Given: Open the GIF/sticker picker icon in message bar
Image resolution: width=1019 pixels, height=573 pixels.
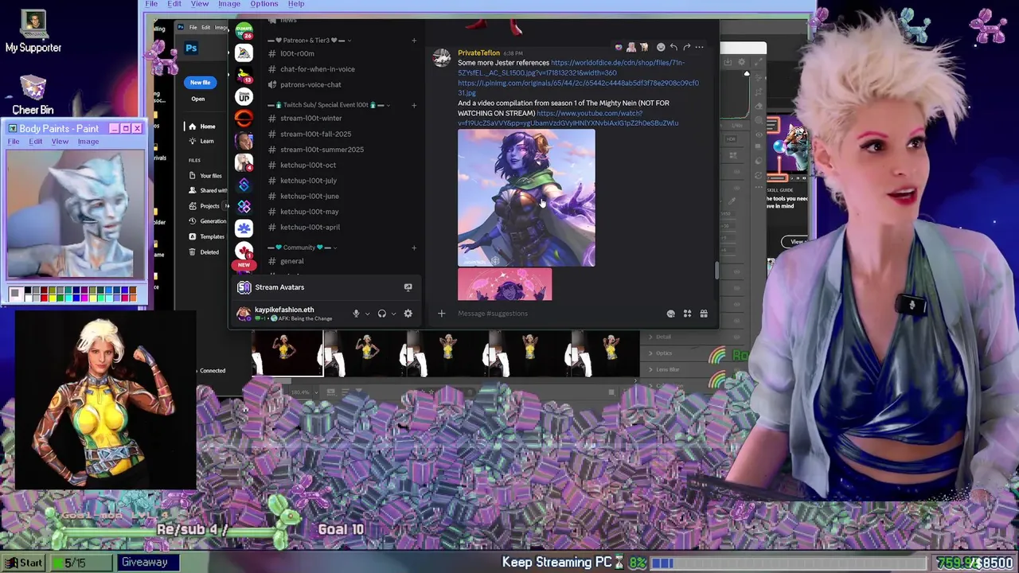Looking at the screenshot, I should (x=671, y=314).
